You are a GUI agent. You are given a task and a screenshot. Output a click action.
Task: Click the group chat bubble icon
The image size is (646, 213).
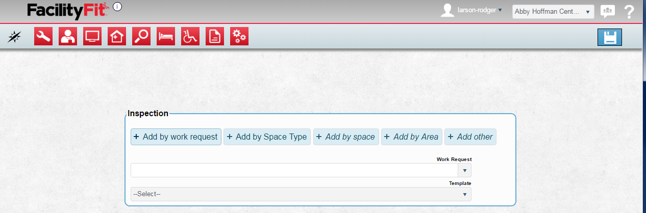pos(608,11)
